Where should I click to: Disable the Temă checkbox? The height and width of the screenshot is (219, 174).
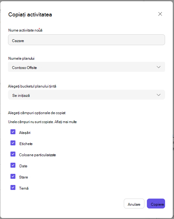pyautogui.click(x=13, y=187)
